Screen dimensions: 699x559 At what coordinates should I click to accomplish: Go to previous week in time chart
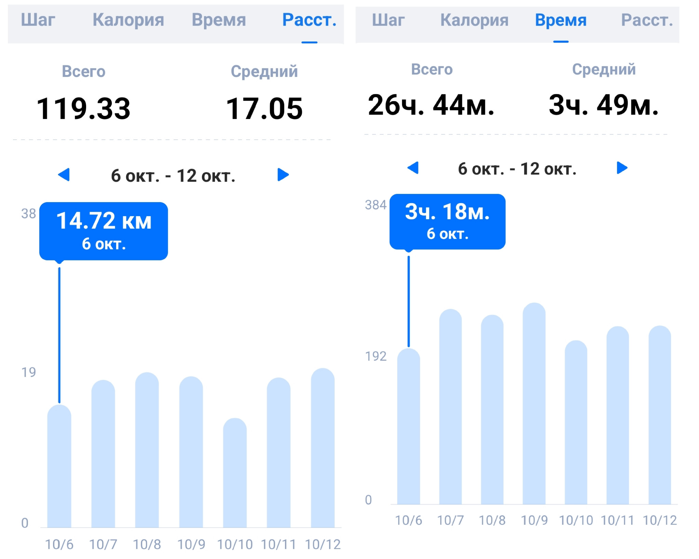[x=413, y=168]
